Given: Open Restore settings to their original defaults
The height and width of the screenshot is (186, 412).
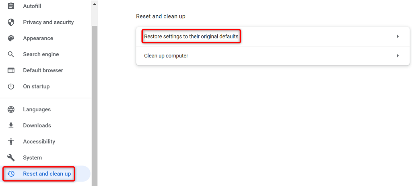Looking at the screenshot, I should (191, 37).
